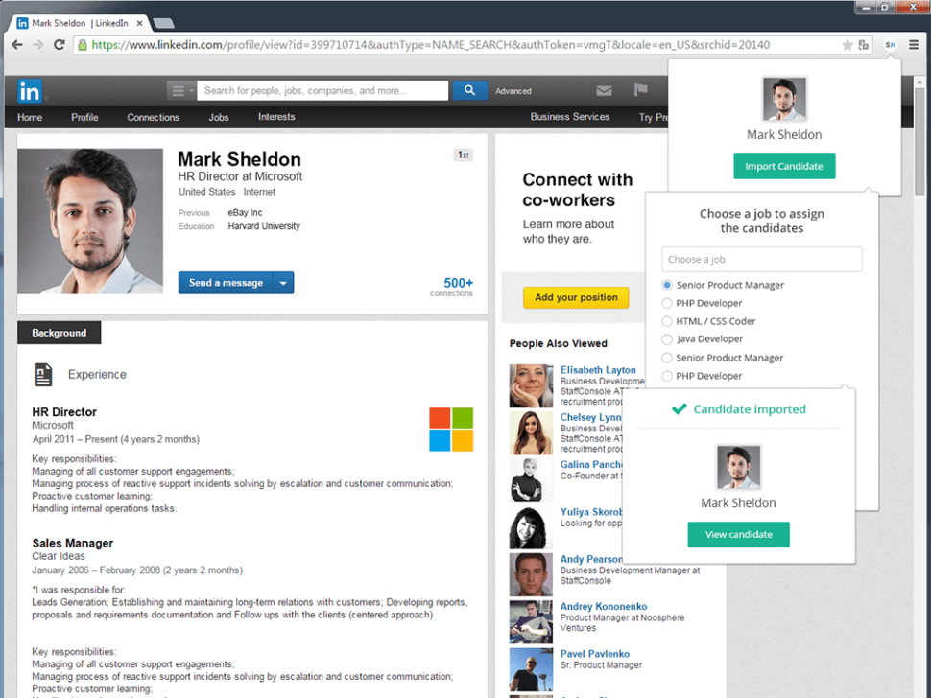Click the 500+ connections count
931x698 pixels.
pyautogui.click(x=458, y=284)
